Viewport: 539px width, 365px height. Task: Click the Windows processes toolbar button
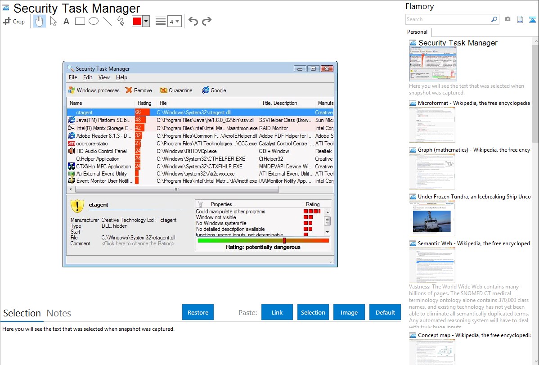(x=94, y=90)
